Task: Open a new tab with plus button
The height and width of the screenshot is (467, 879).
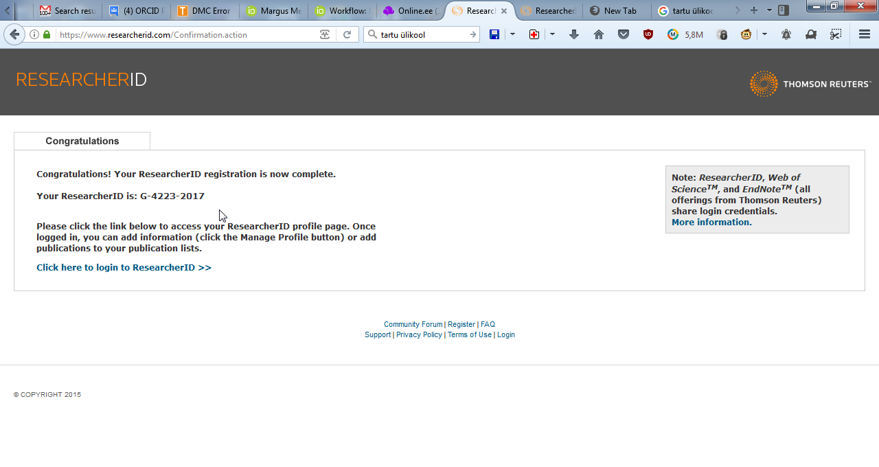Action: tap(754, 10)
